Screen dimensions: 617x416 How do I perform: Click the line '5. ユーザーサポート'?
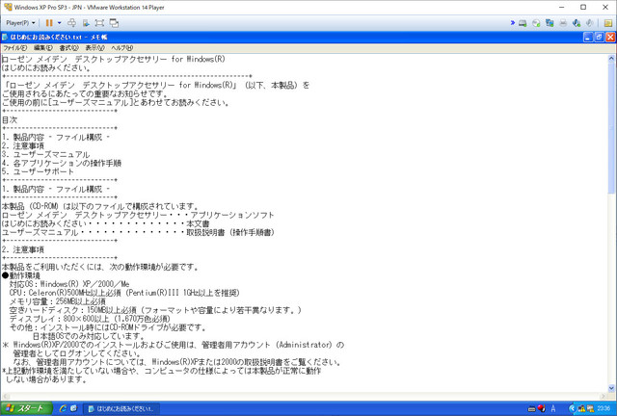(38, 171)
